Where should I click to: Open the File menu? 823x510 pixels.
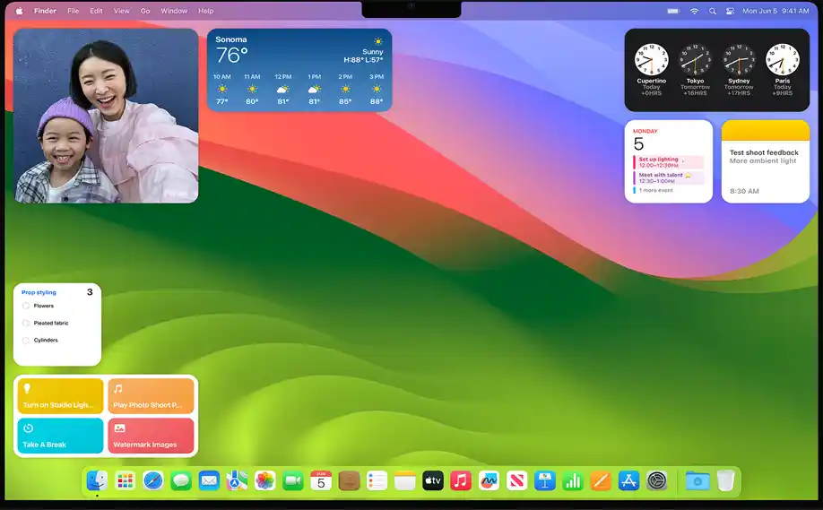[73, 11]
